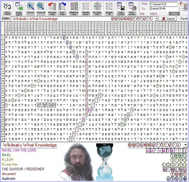
Task: Click the author photo in top-right corner
Action: point(183,6)
